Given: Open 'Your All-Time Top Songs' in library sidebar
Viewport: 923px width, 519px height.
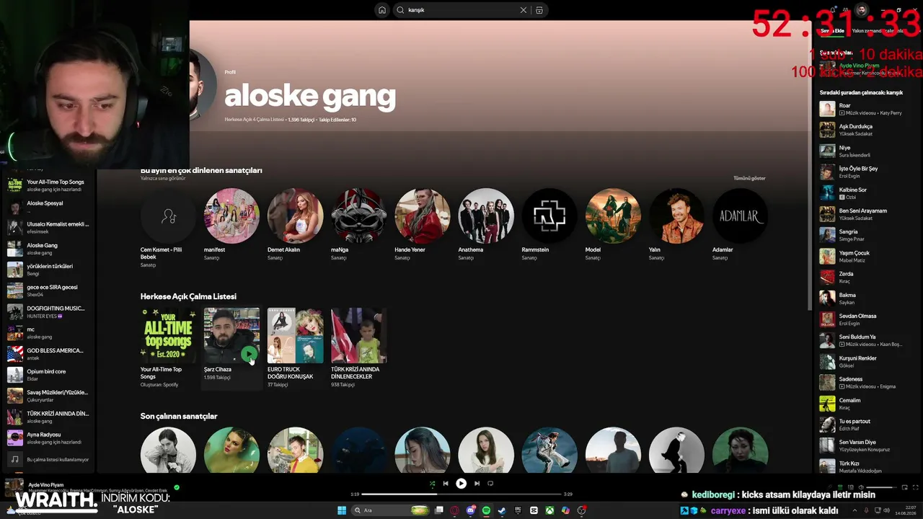Looking at the screenshot, I should (x=49, y=185).
